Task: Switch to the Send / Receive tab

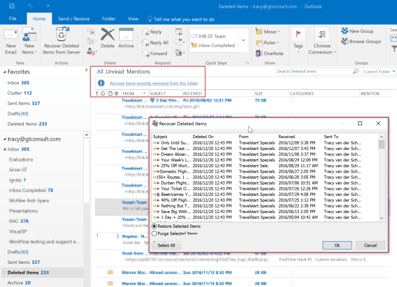Action: coord(74,19)
